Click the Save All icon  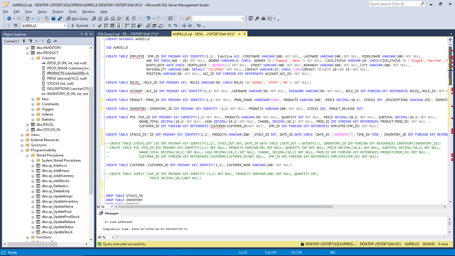pos(60,18)
